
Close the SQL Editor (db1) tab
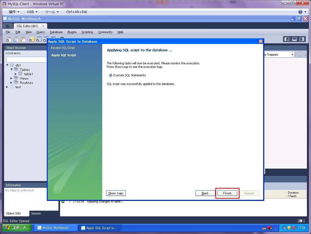point(43,26)
